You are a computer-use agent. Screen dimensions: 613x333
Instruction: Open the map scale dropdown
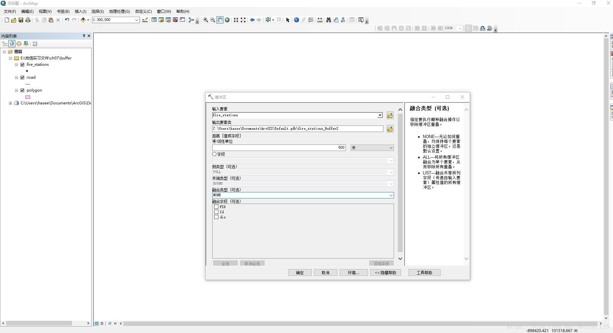136,20
